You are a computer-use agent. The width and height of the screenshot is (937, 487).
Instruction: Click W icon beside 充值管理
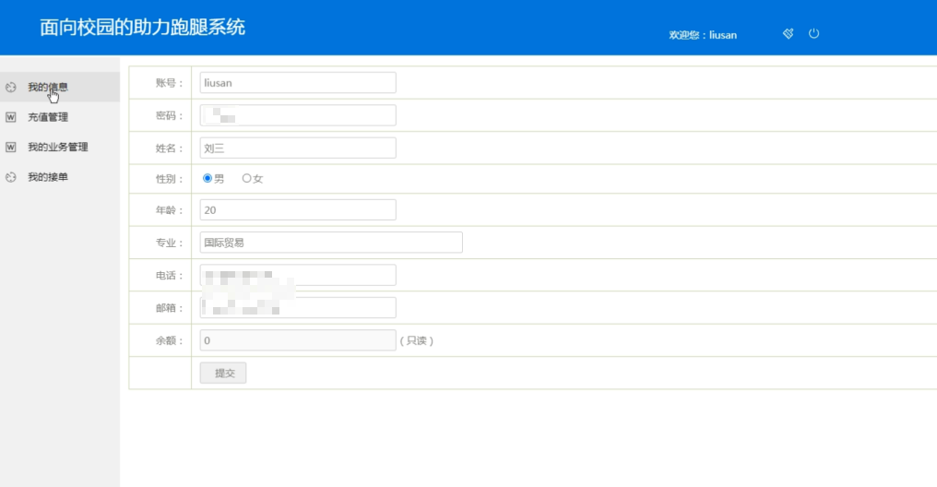click(x=11, y=117)
